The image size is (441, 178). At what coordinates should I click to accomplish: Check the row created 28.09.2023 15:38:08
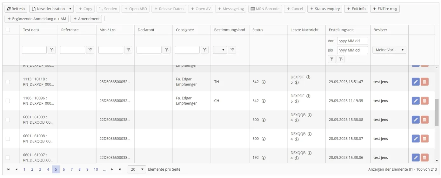pos(8,120)
